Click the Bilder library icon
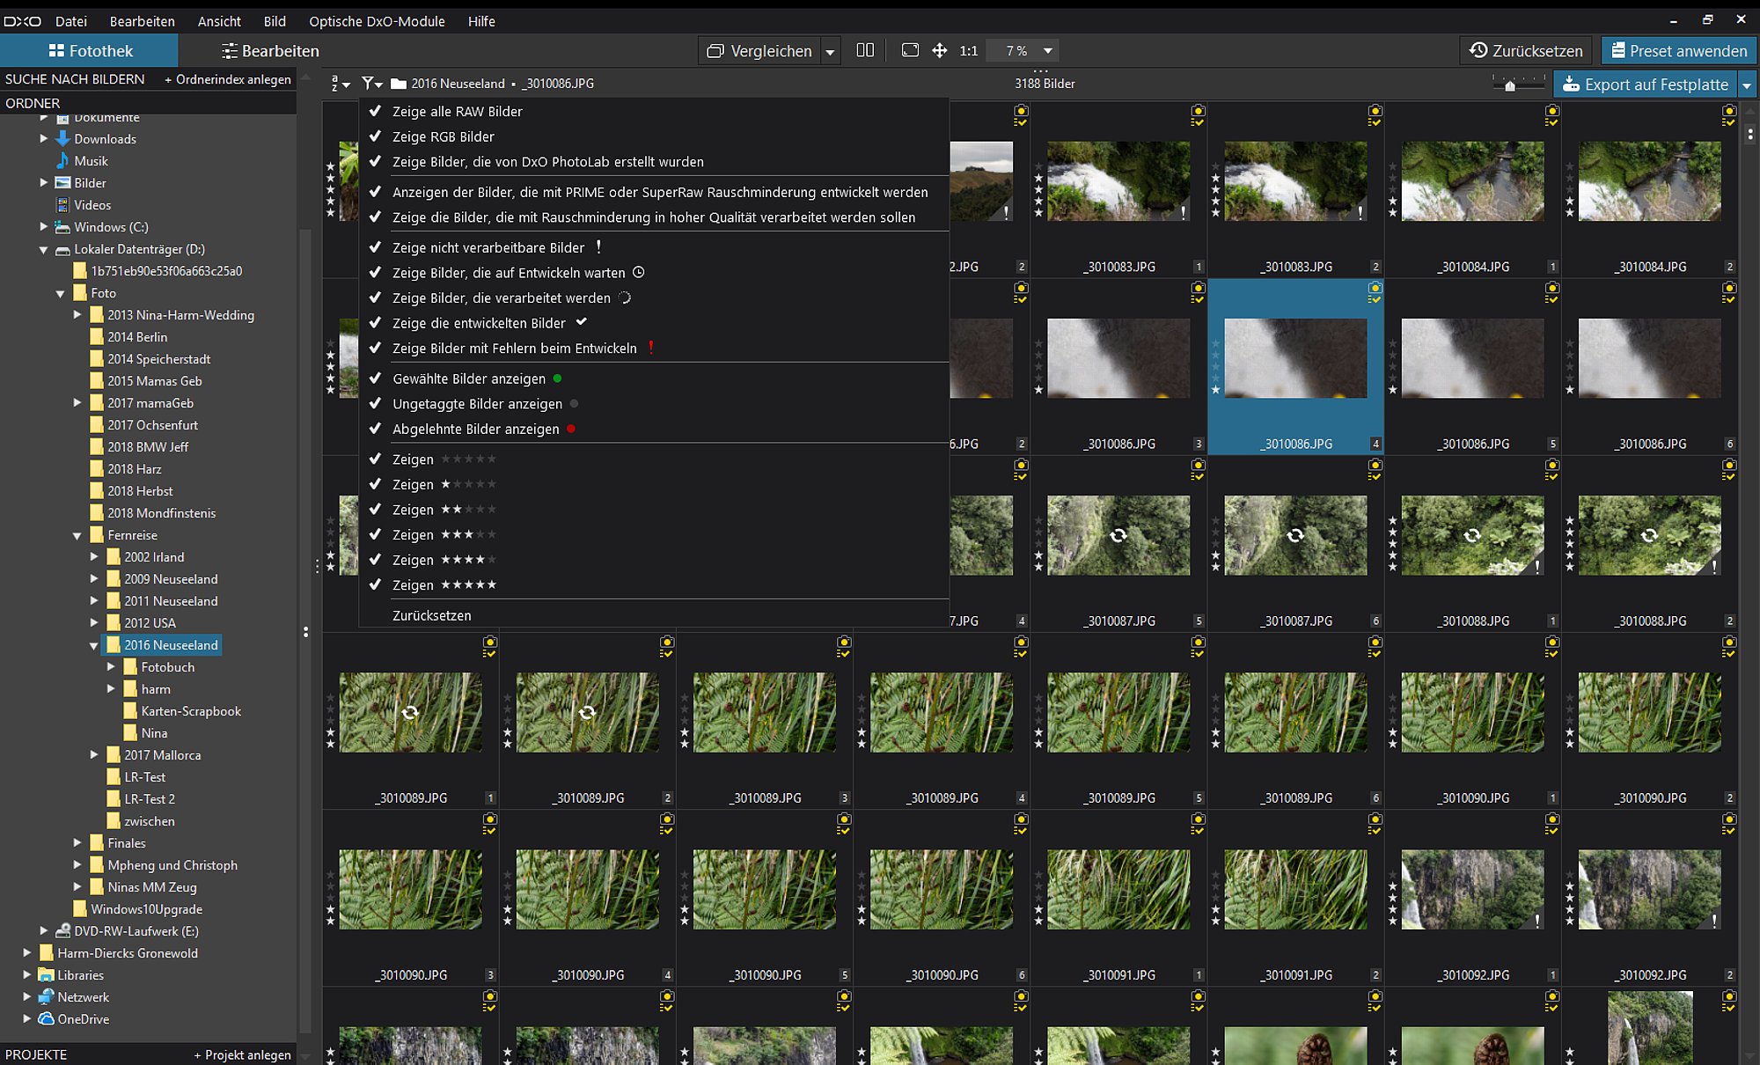1760x1065 pixels. [62, 183]
